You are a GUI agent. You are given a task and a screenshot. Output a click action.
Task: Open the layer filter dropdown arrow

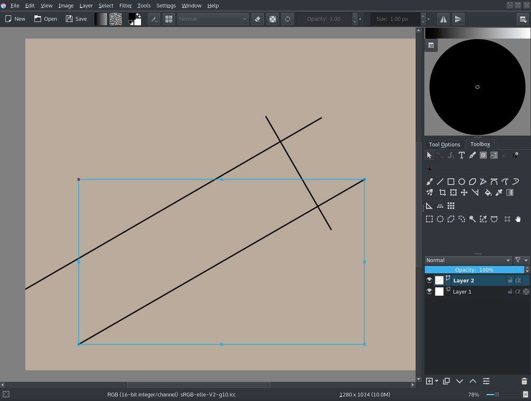coord(526,260)
